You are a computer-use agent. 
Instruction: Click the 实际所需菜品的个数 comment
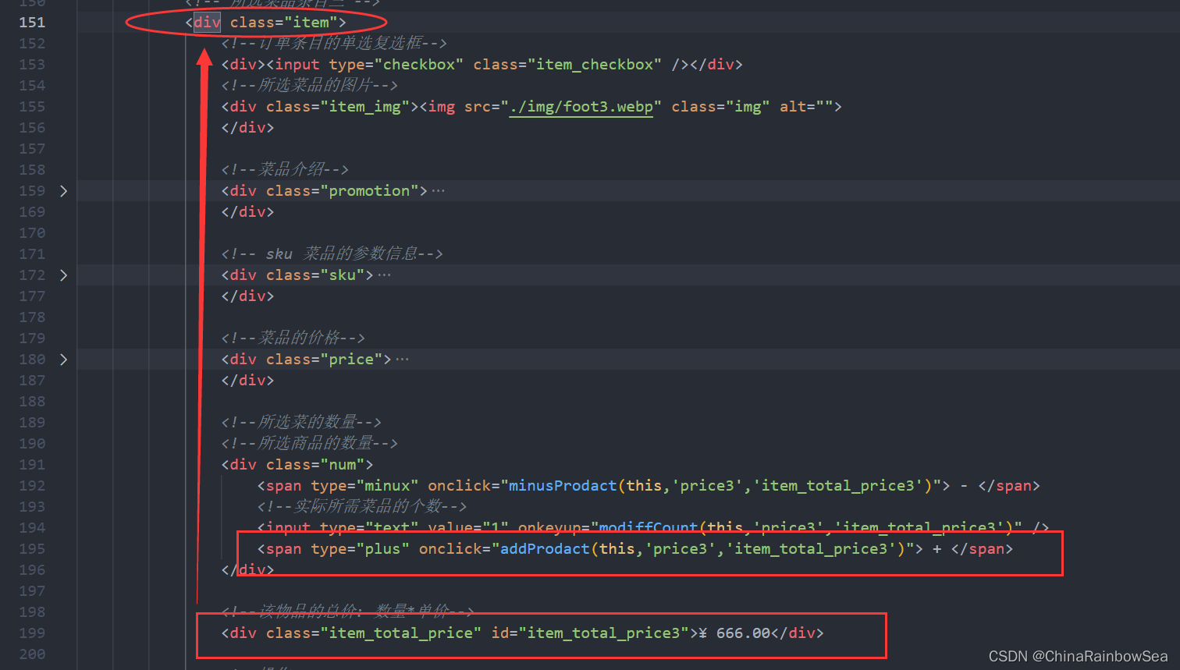(362, 507)
